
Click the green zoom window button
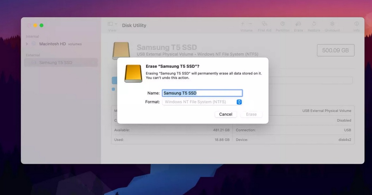click(42, 25)
